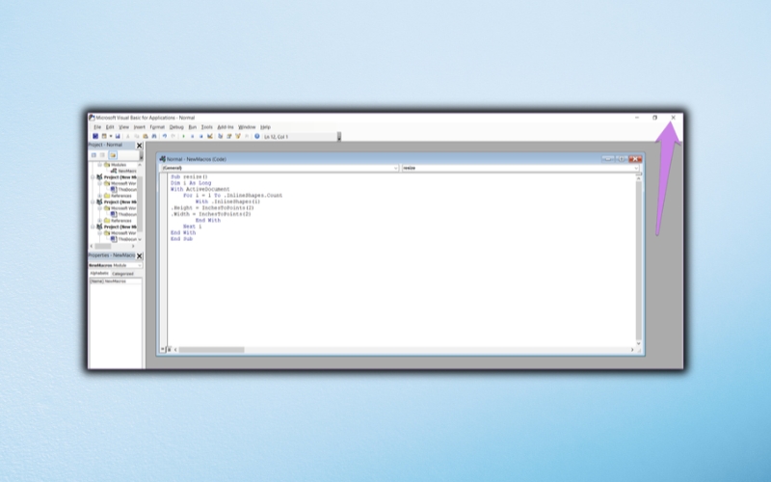Minimize the NewMacros code window
Image resolution: width=771 pixels, height=482 pixels.
pos(608,159)
